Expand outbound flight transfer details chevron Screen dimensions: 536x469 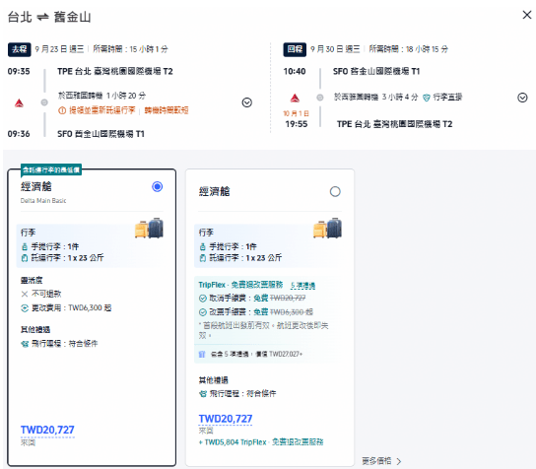[246, 102]
